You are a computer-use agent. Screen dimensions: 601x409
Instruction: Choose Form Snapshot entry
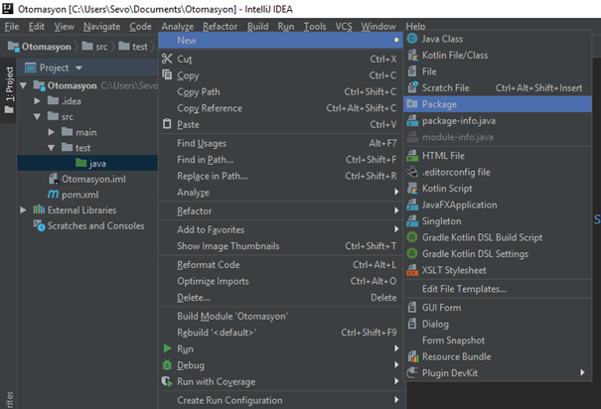(x=498, y=341)
